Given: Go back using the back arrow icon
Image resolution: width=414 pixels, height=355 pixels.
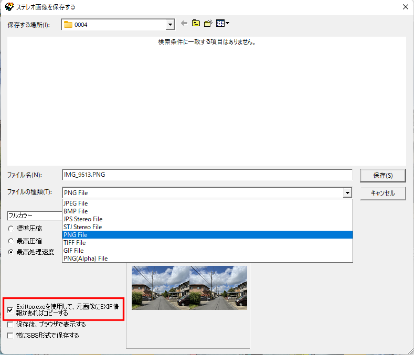Looking at the screenshot, I should click(x=184, y=24).
